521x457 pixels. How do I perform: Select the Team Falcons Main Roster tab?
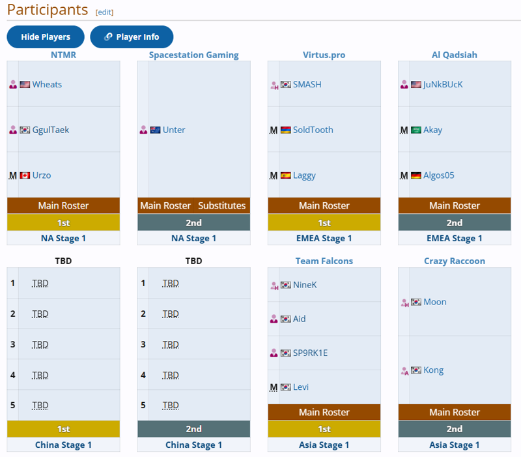click(x=324, y=413)
